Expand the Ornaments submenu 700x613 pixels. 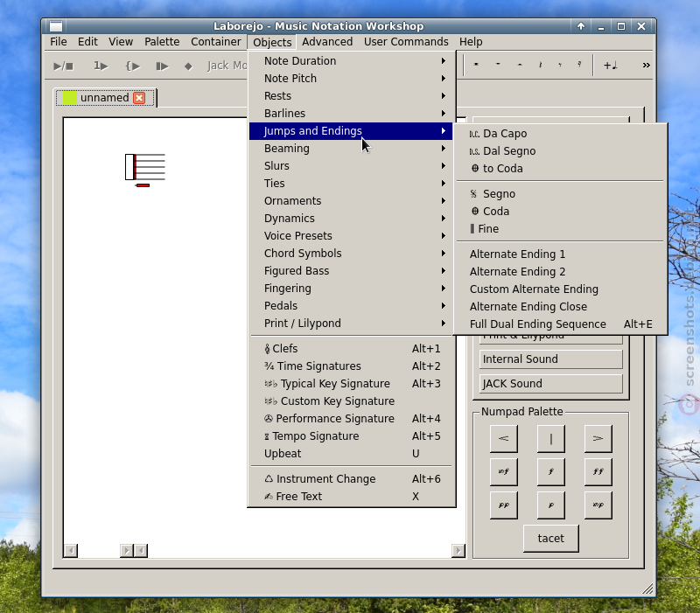(x=352, y=200)
